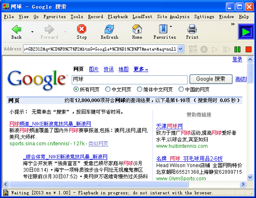Click the vertical scrollbar thumb
Screen dimensions: 256x198
pos(250,73)
